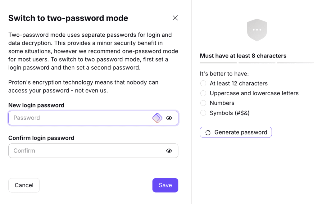The width and height of the screenshot is (318, 204).
Task: Click the Switch to two-password mode title
Action: click(x=68, y=18)
